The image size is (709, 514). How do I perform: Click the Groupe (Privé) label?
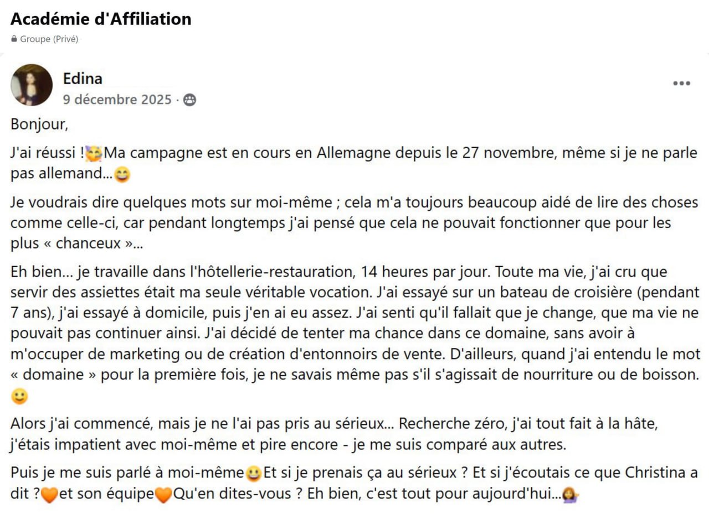point(49,39)
